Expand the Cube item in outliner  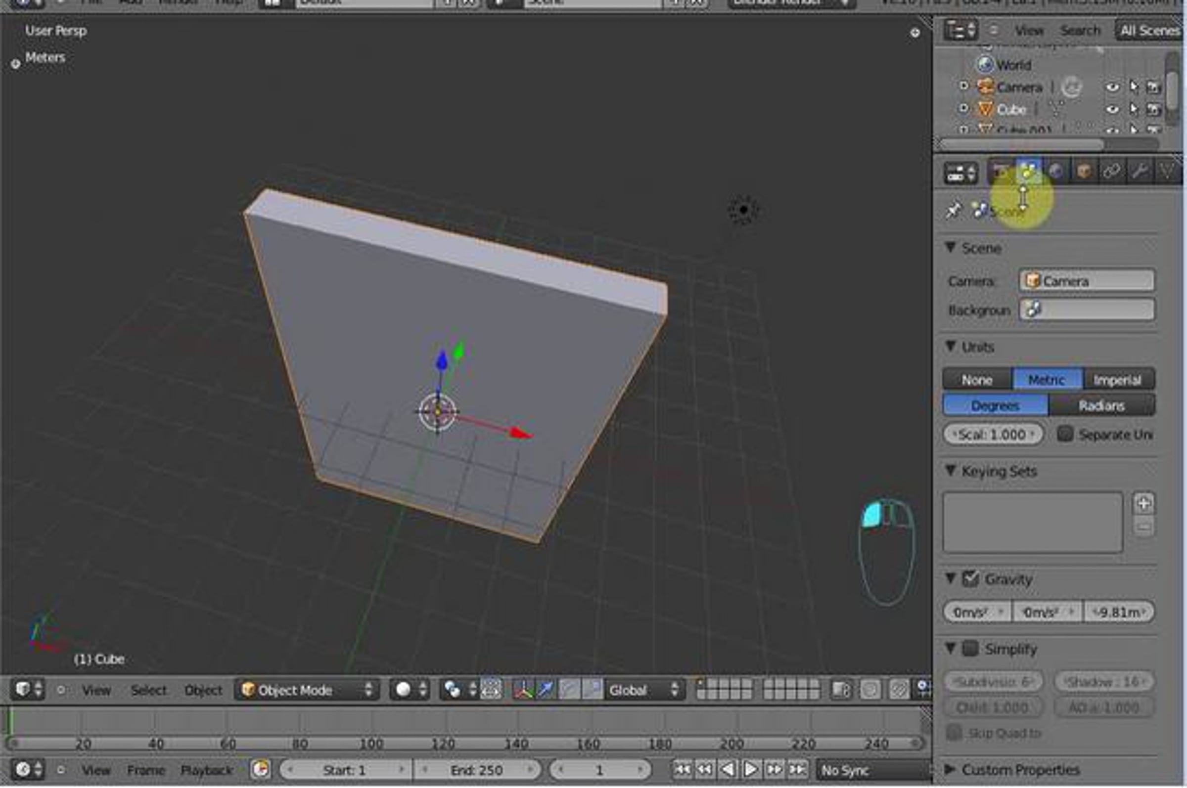tap(963, 108)
